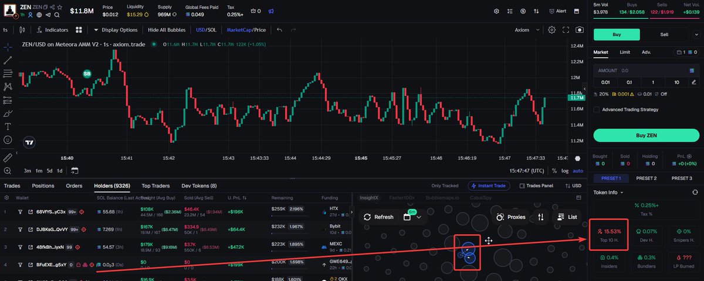Take a chart snapshot with camera icon
The width and height of the screenshot is (704, 281).
click(x=580, y=30)
